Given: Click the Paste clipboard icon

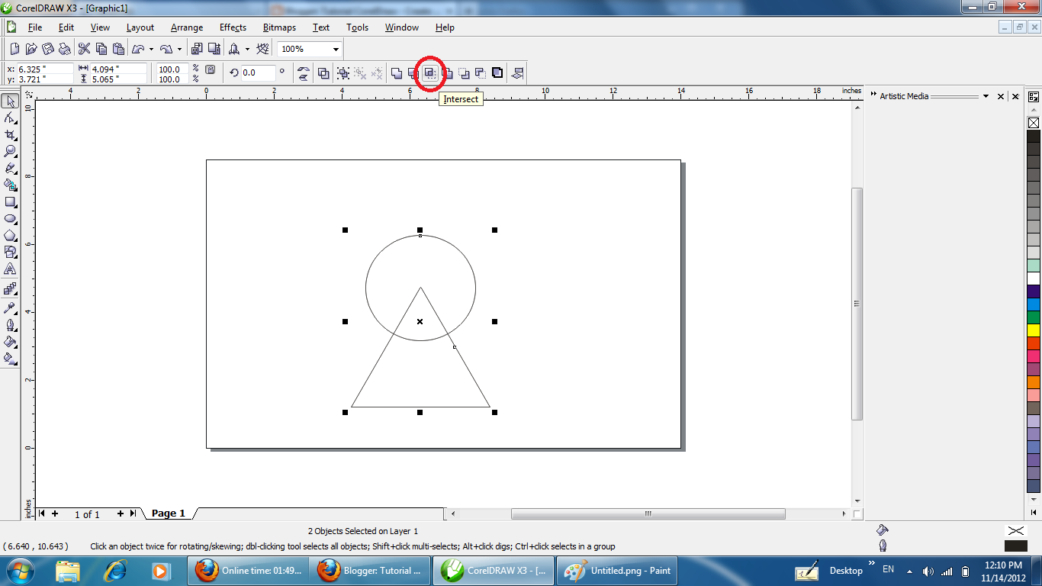Looking at the screenshot, I should click(x=118, y=49).
